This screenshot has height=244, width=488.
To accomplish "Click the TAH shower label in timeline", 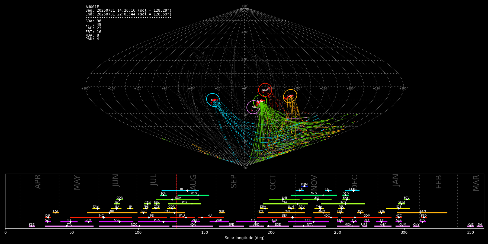I will click(96, 207).
